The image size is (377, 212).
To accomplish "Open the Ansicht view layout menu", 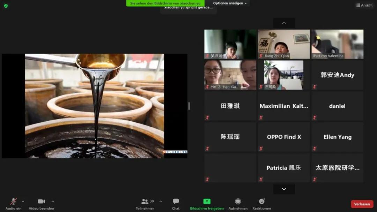I will point(364,5).
